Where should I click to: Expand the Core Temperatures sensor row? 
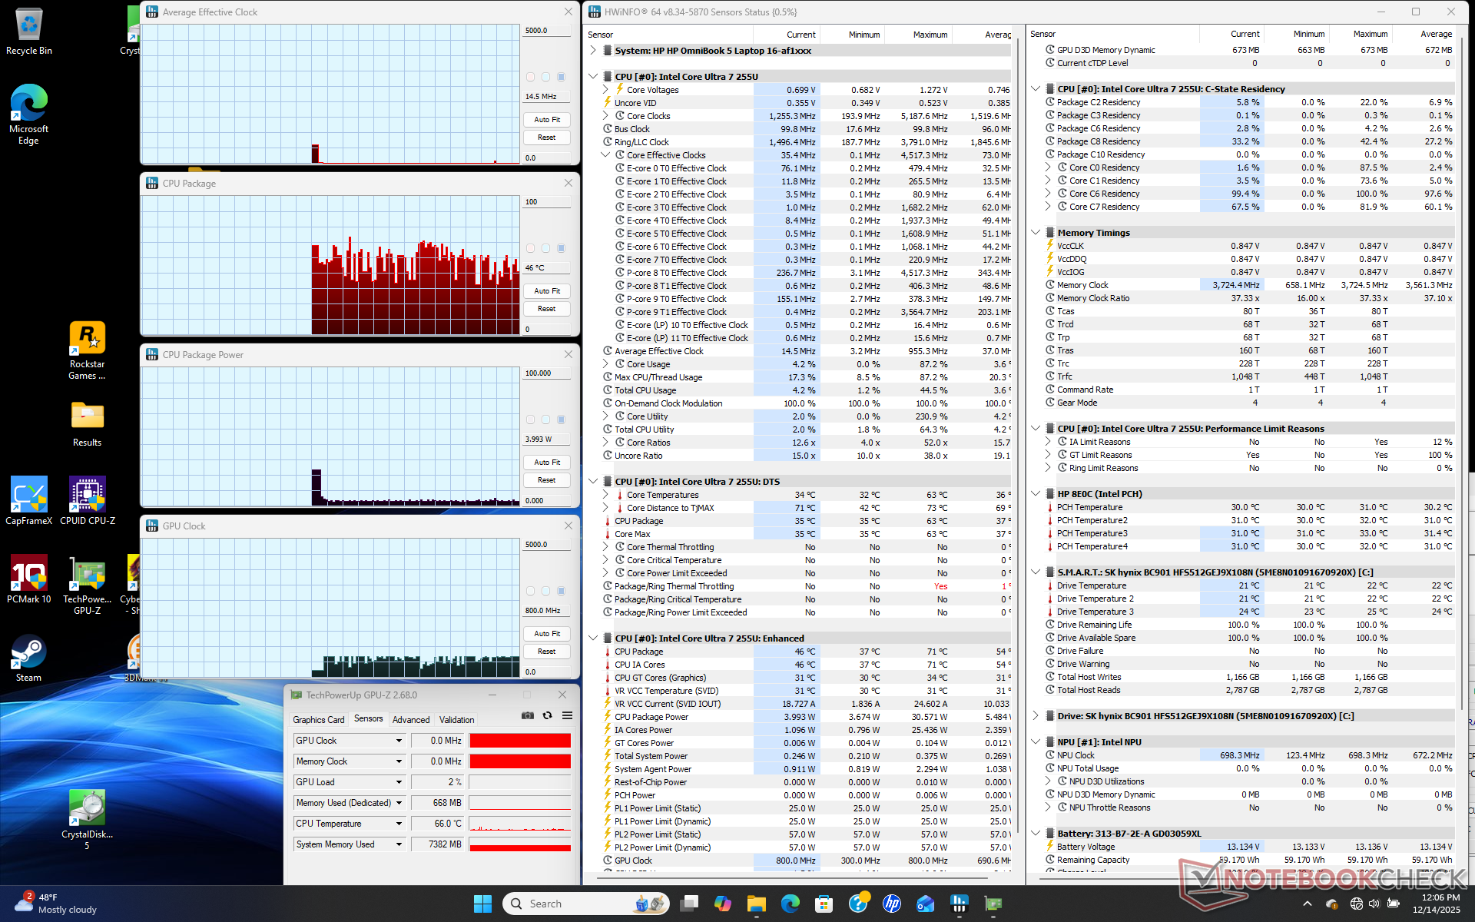coord(605,495)
